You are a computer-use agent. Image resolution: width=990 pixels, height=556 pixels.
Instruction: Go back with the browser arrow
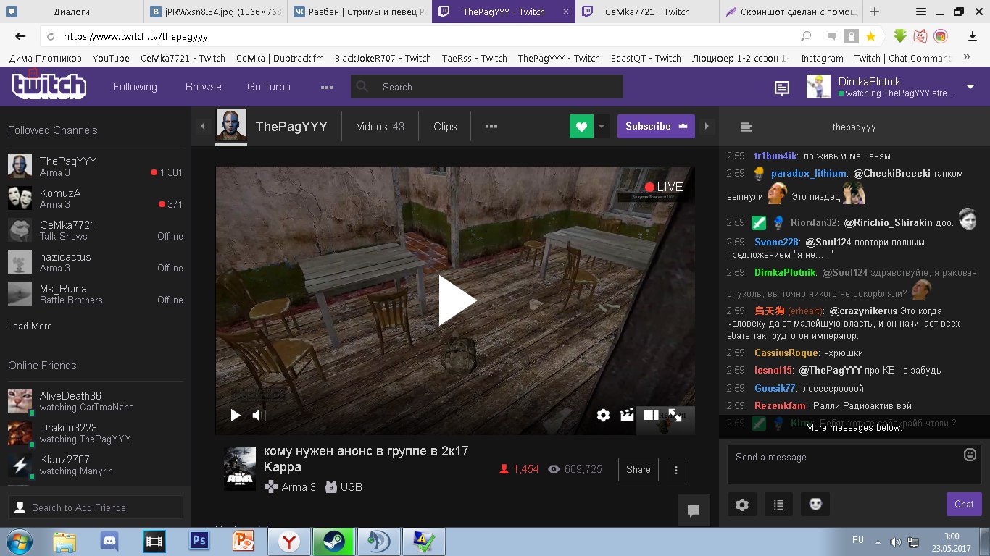(20, 36)
